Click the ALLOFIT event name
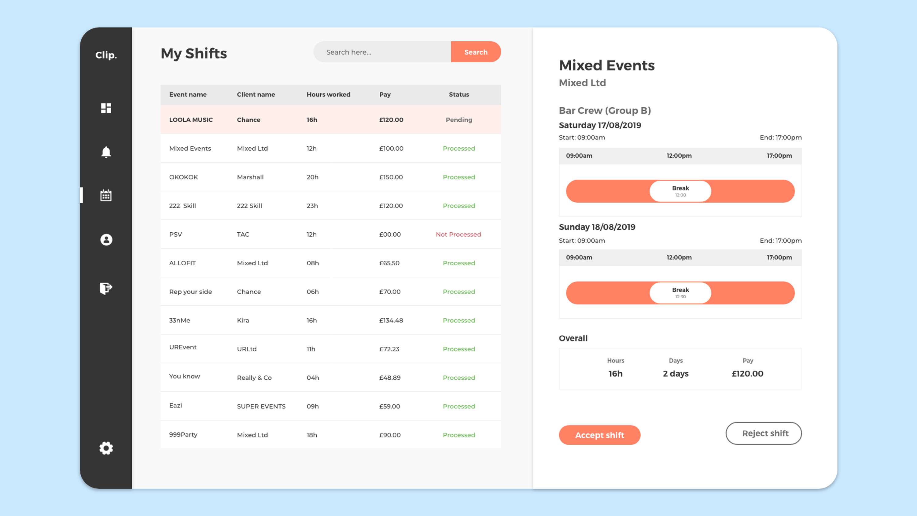The height and width of the screenshot is (516, 917). [182, 263]
